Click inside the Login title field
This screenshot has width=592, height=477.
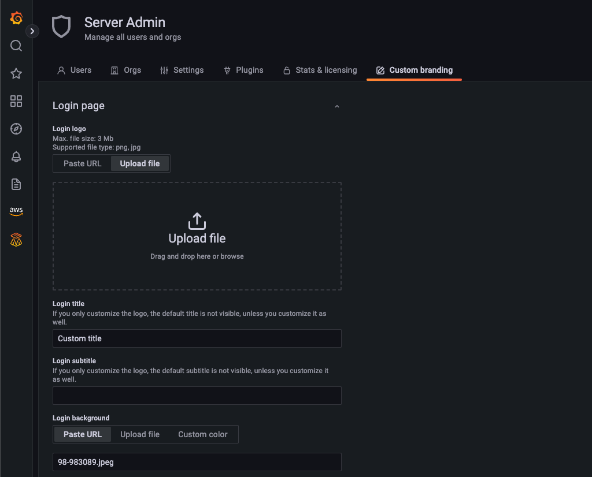click(197, 338)
